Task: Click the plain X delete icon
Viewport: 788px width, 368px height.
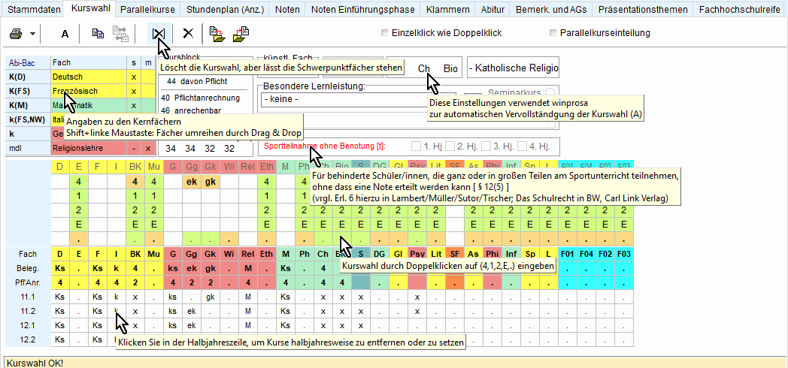Action: pyautogui.click(x=188, y=34)
